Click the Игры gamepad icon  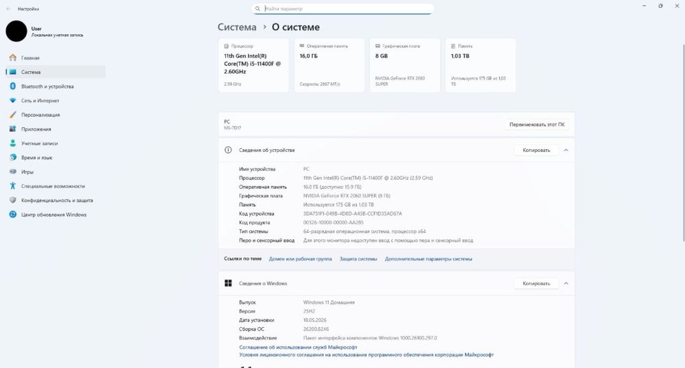(12, 172)
